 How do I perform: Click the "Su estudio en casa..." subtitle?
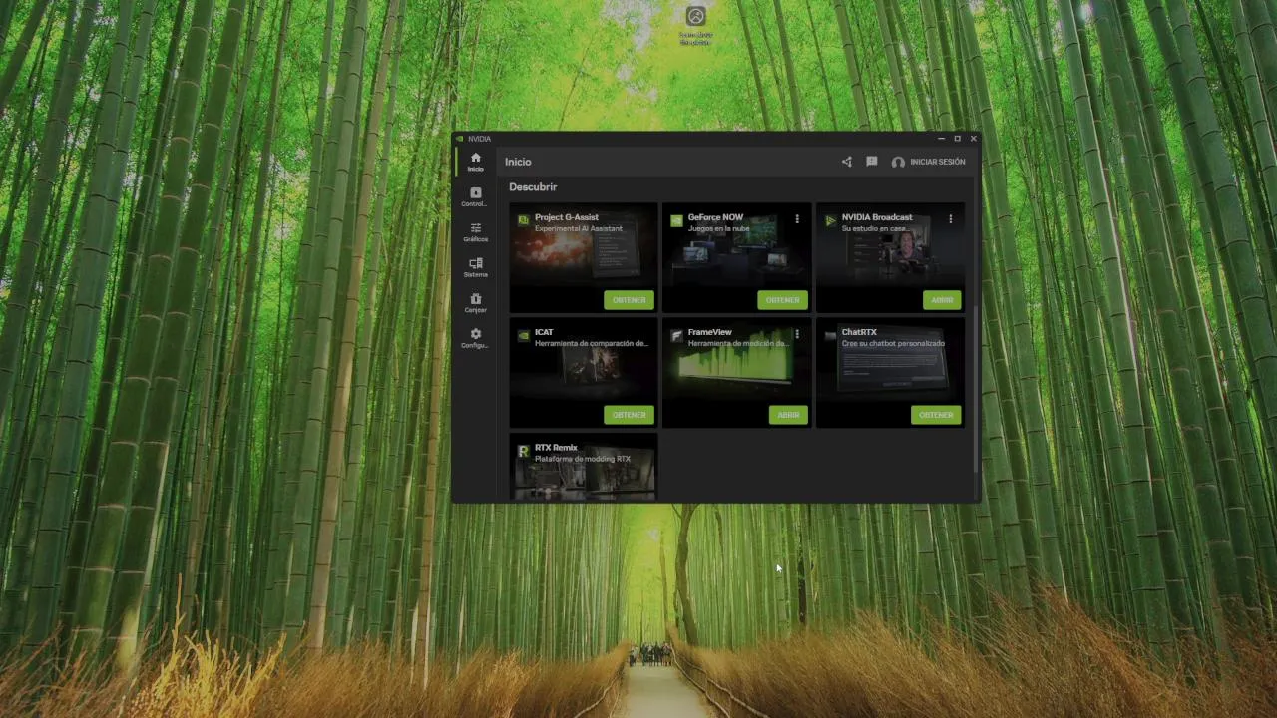876,229
